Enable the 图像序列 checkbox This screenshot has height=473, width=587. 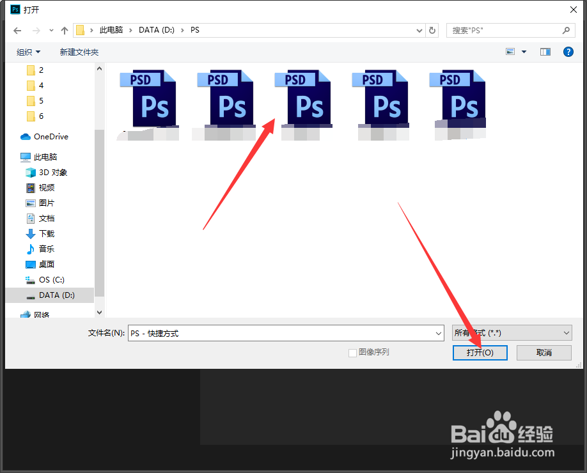[352, 352]
